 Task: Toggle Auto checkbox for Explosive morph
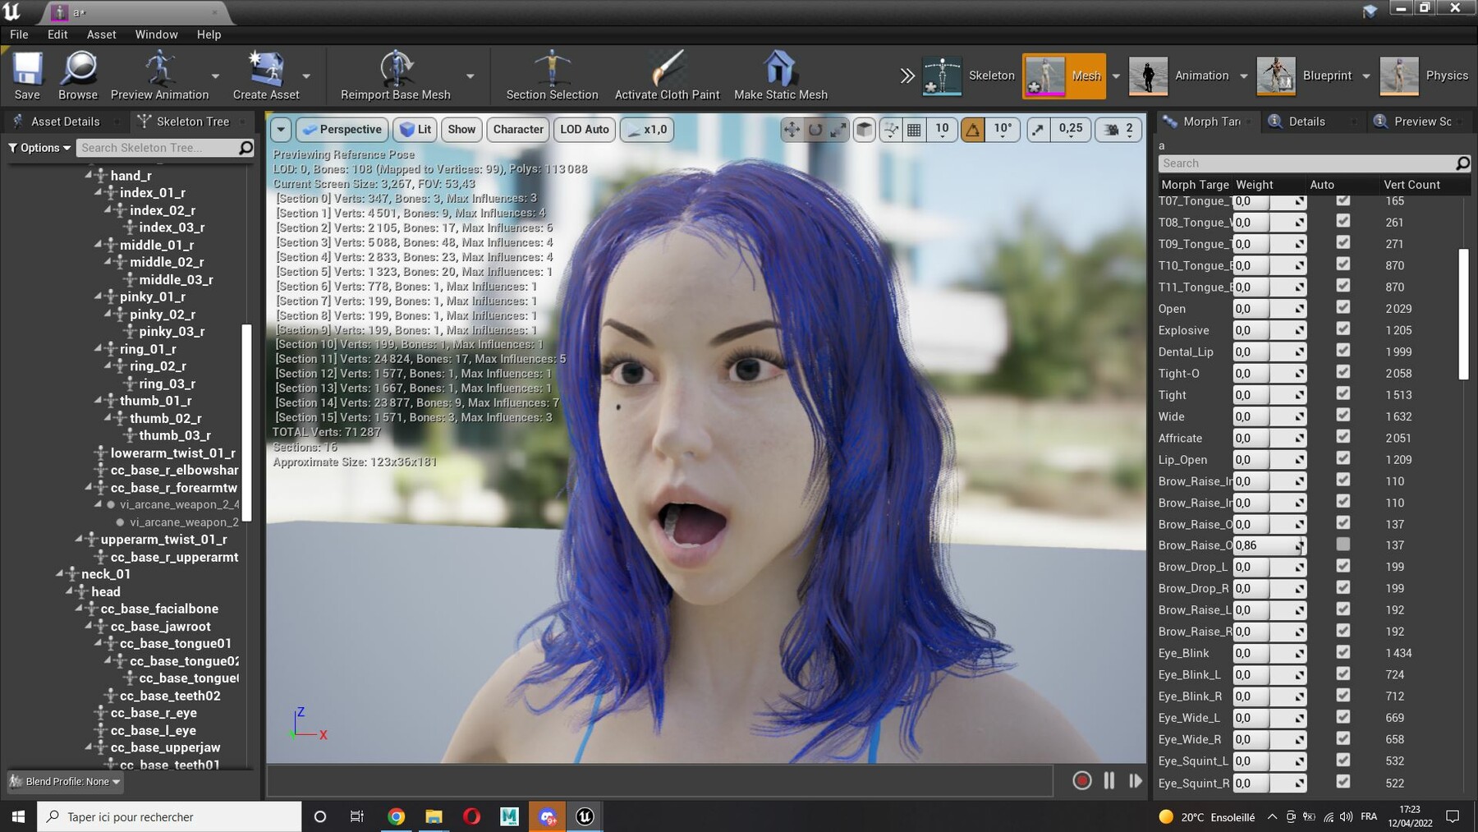tap(1343, 329)
